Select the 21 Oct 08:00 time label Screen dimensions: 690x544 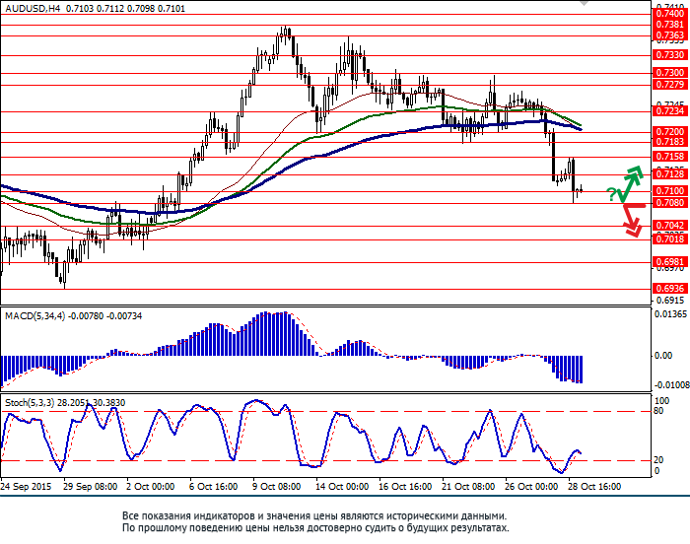[x=468, y=487]
